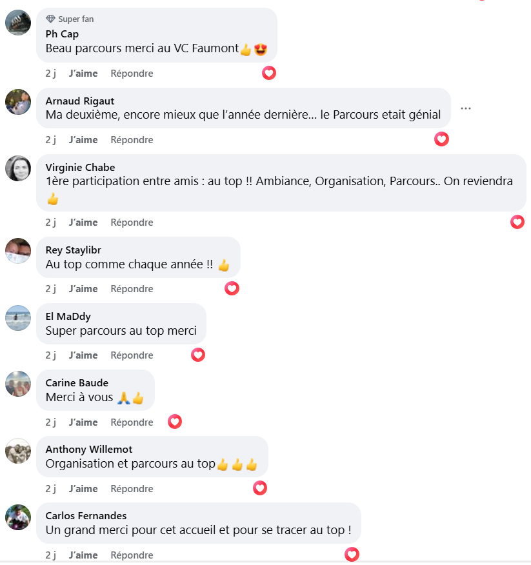
Task: Click Virginie Chabe's profile picture
Action: point(18,168)
